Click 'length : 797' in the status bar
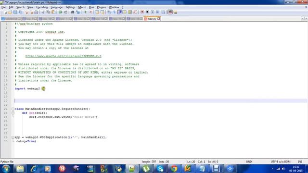The width and height of the screenshot is (308, 173). (x=149, y=162)
